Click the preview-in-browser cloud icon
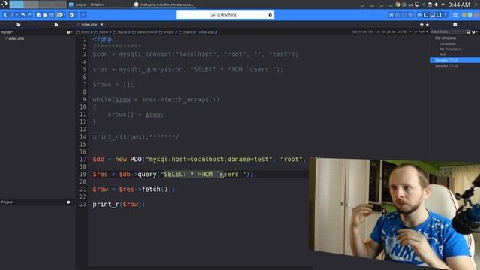The image size is (480, 270). tap(60, 15)
